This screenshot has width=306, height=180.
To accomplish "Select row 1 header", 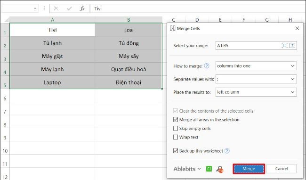I will 5,30.
